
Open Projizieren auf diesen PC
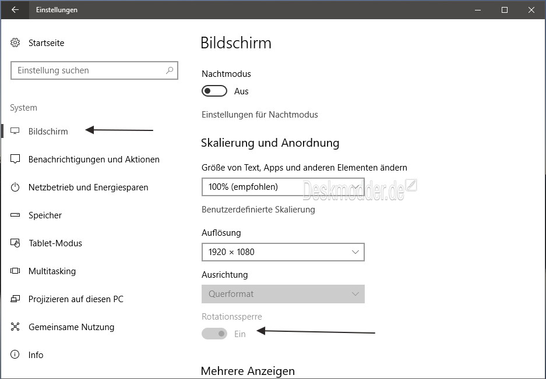tap(76, 299)
